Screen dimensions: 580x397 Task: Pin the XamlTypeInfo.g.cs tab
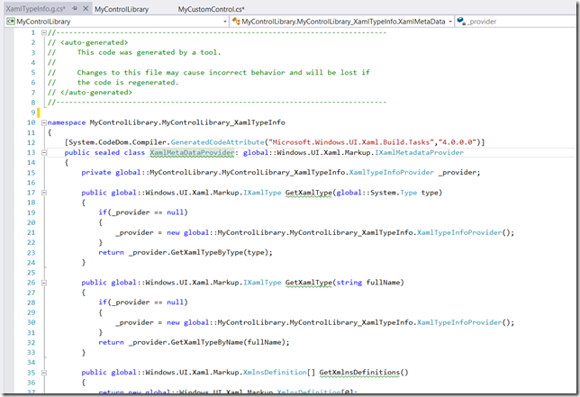coord(75,8)
